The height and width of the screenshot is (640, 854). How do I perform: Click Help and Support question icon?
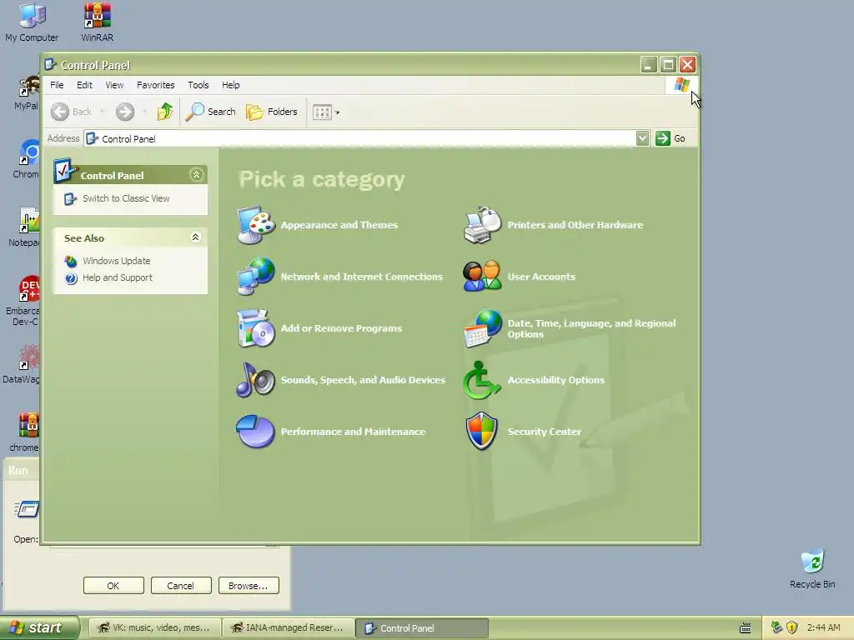(x=71, y=278)
